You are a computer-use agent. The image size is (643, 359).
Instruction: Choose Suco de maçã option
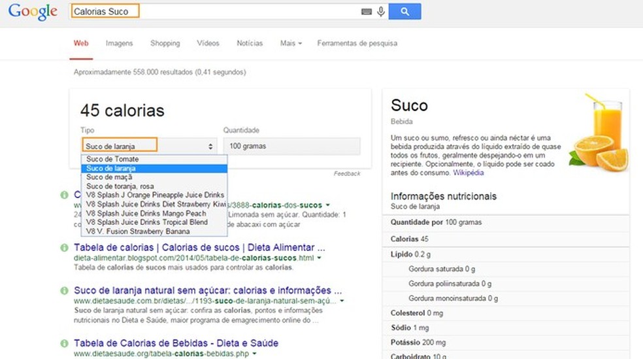(x=109, y=177)
